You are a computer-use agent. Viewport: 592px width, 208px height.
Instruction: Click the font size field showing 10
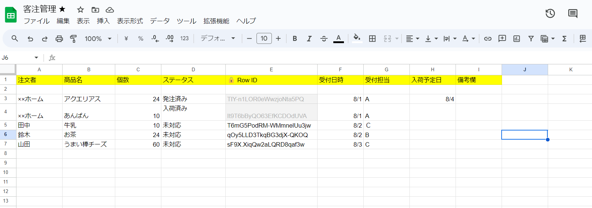[264, 38]
